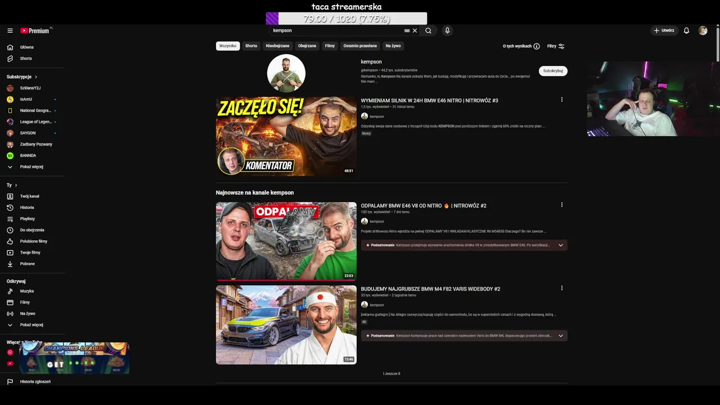Click the YouTube Premium logo
This screenshot has width=720, height=405.
coord(36,30)
